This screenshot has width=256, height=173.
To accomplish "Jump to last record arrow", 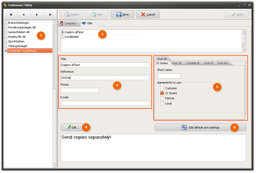I will pos(50,15).
